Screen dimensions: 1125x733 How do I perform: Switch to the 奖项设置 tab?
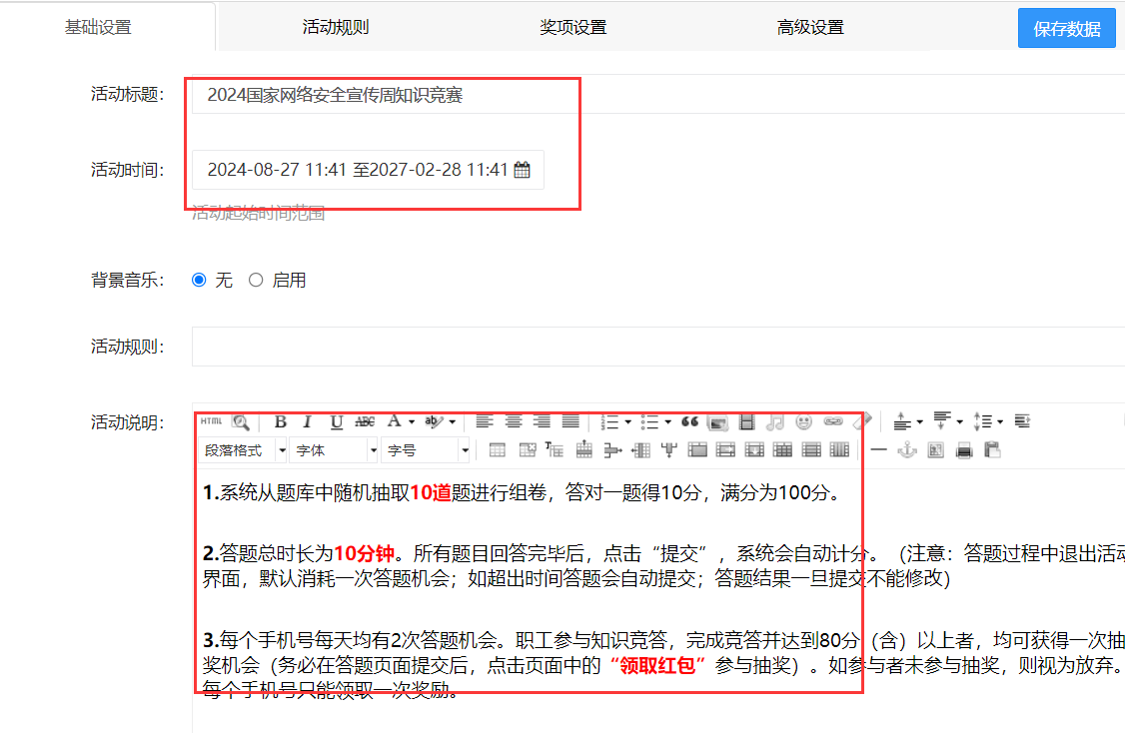pos(573,27)
